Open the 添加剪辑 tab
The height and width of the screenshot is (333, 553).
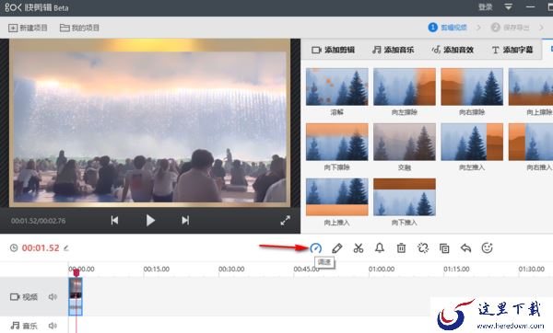tap(333, 50)
